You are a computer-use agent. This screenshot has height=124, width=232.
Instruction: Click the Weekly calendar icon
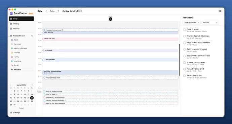(x=11, y=23)
